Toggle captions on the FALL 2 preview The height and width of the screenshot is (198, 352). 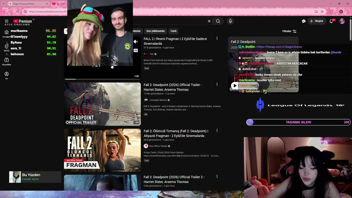coord(136,51)
